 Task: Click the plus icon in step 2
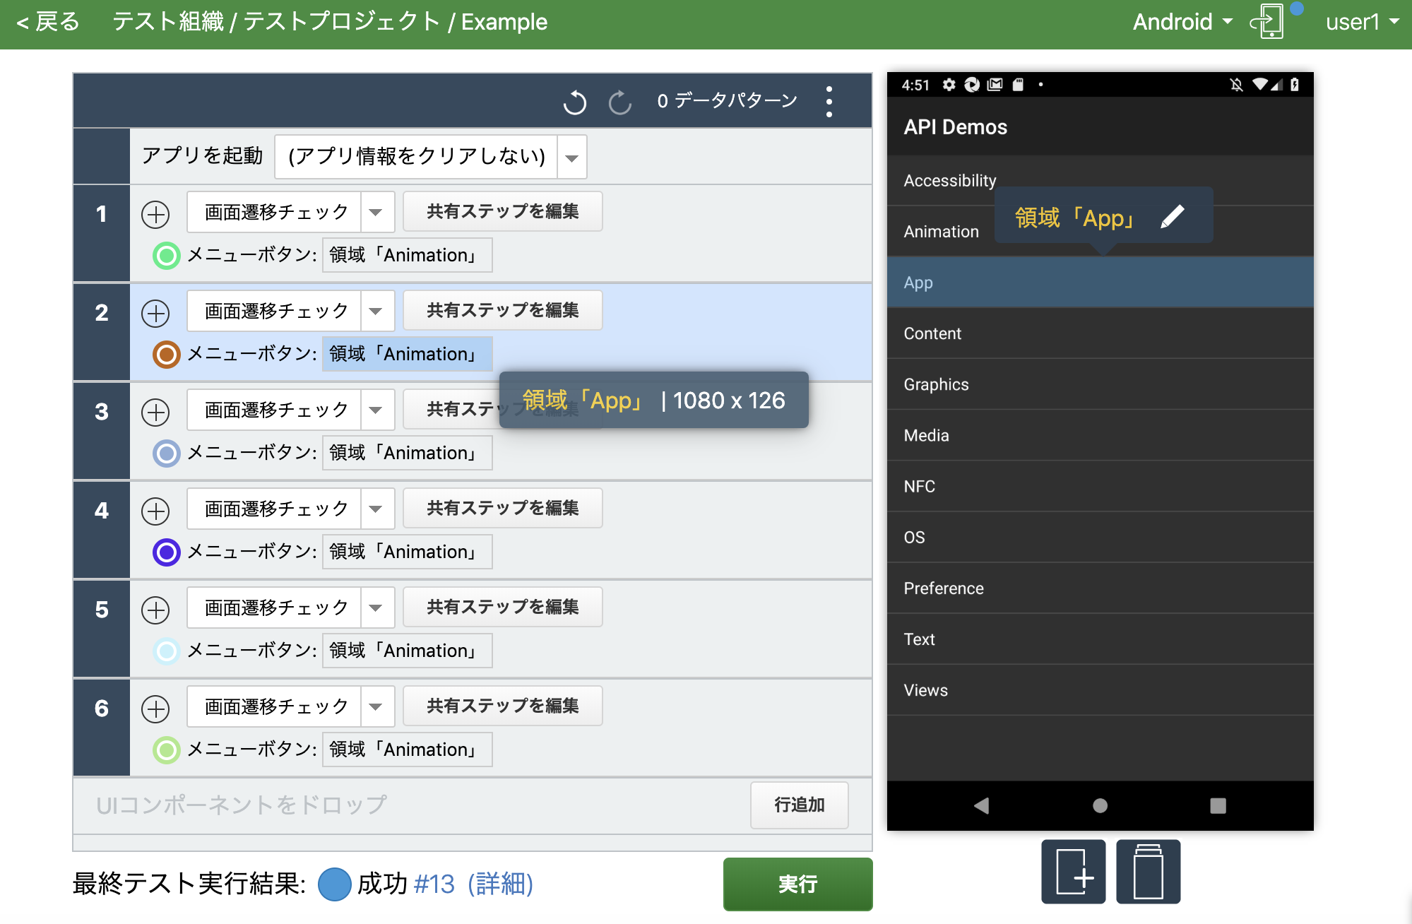tap(155, 313)
